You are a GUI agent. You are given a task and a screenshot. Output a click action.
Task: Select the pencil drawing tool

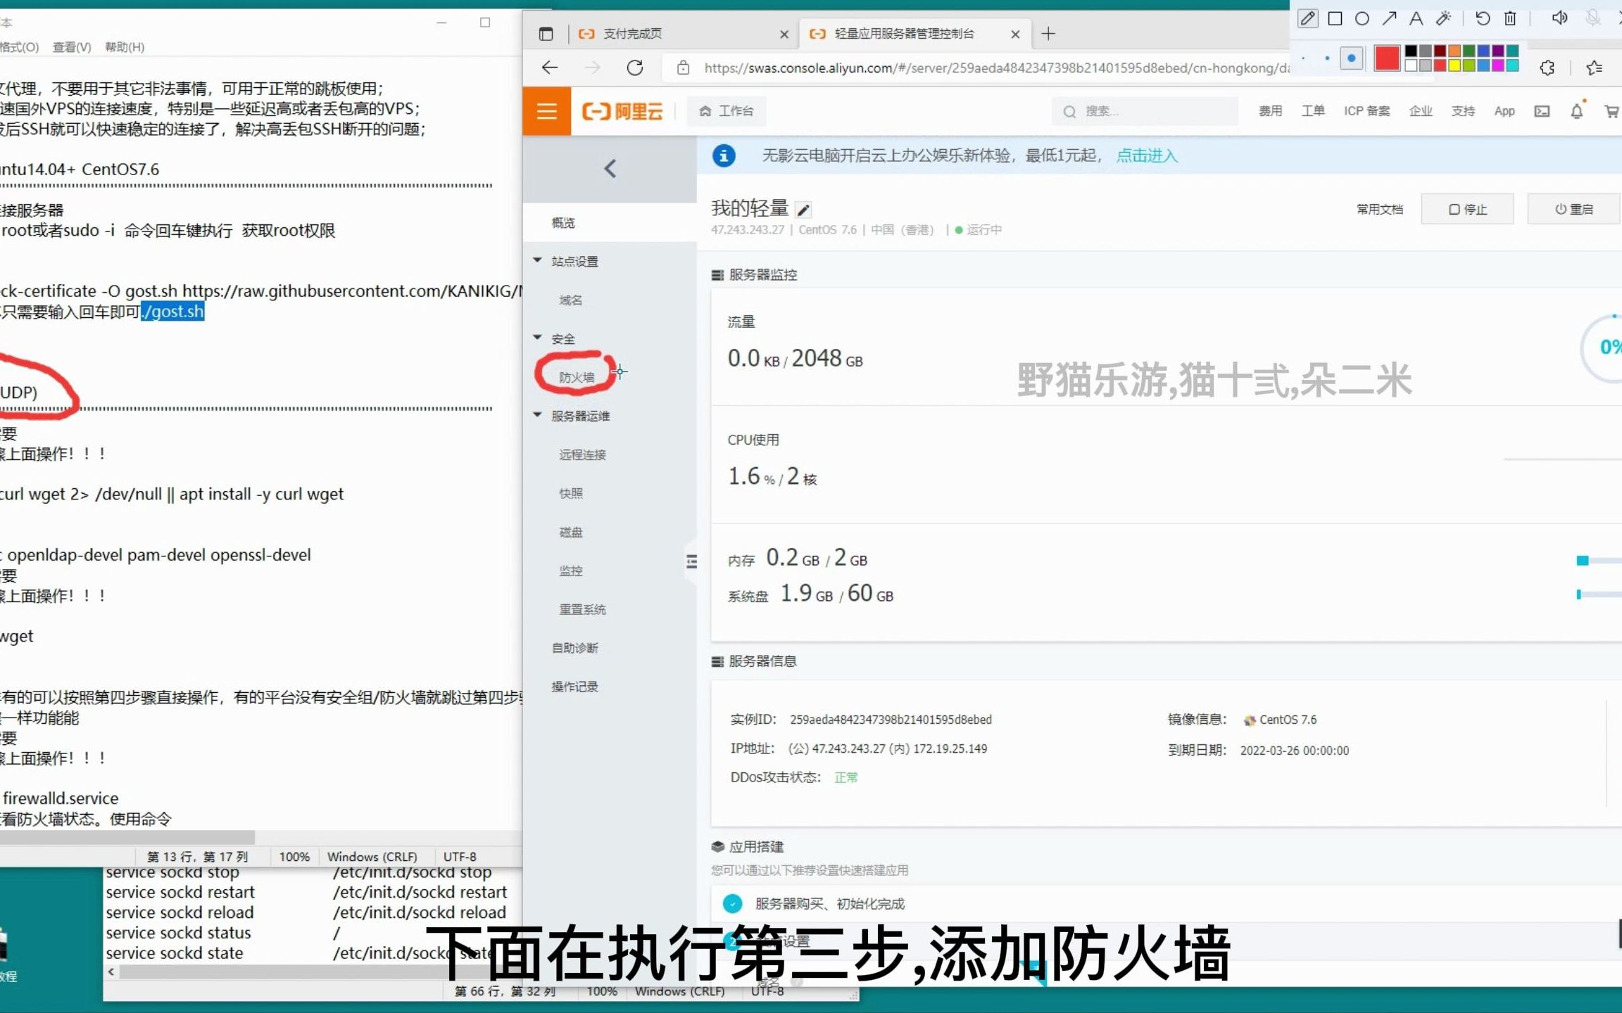1307,18
